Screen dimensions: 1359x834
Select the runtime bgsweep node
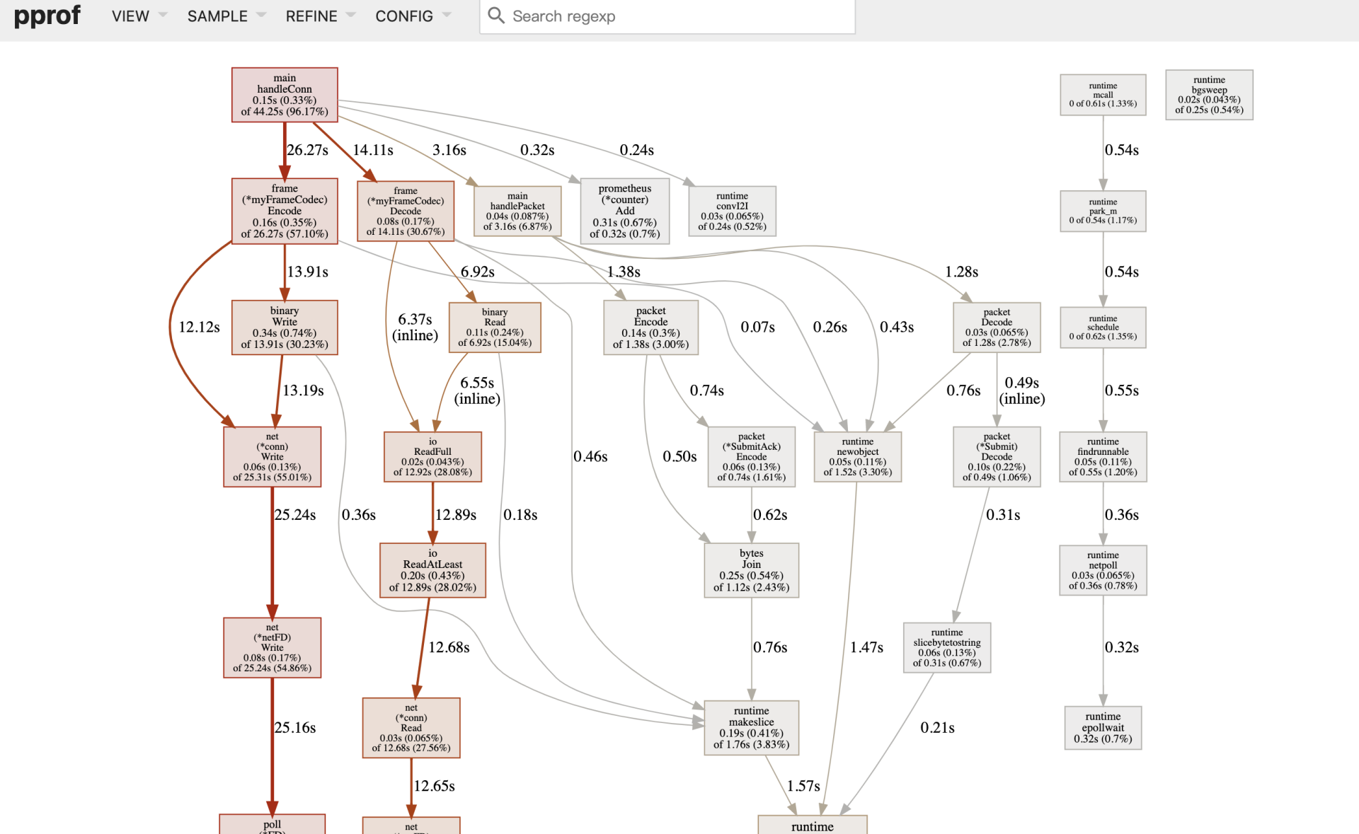1209,95
